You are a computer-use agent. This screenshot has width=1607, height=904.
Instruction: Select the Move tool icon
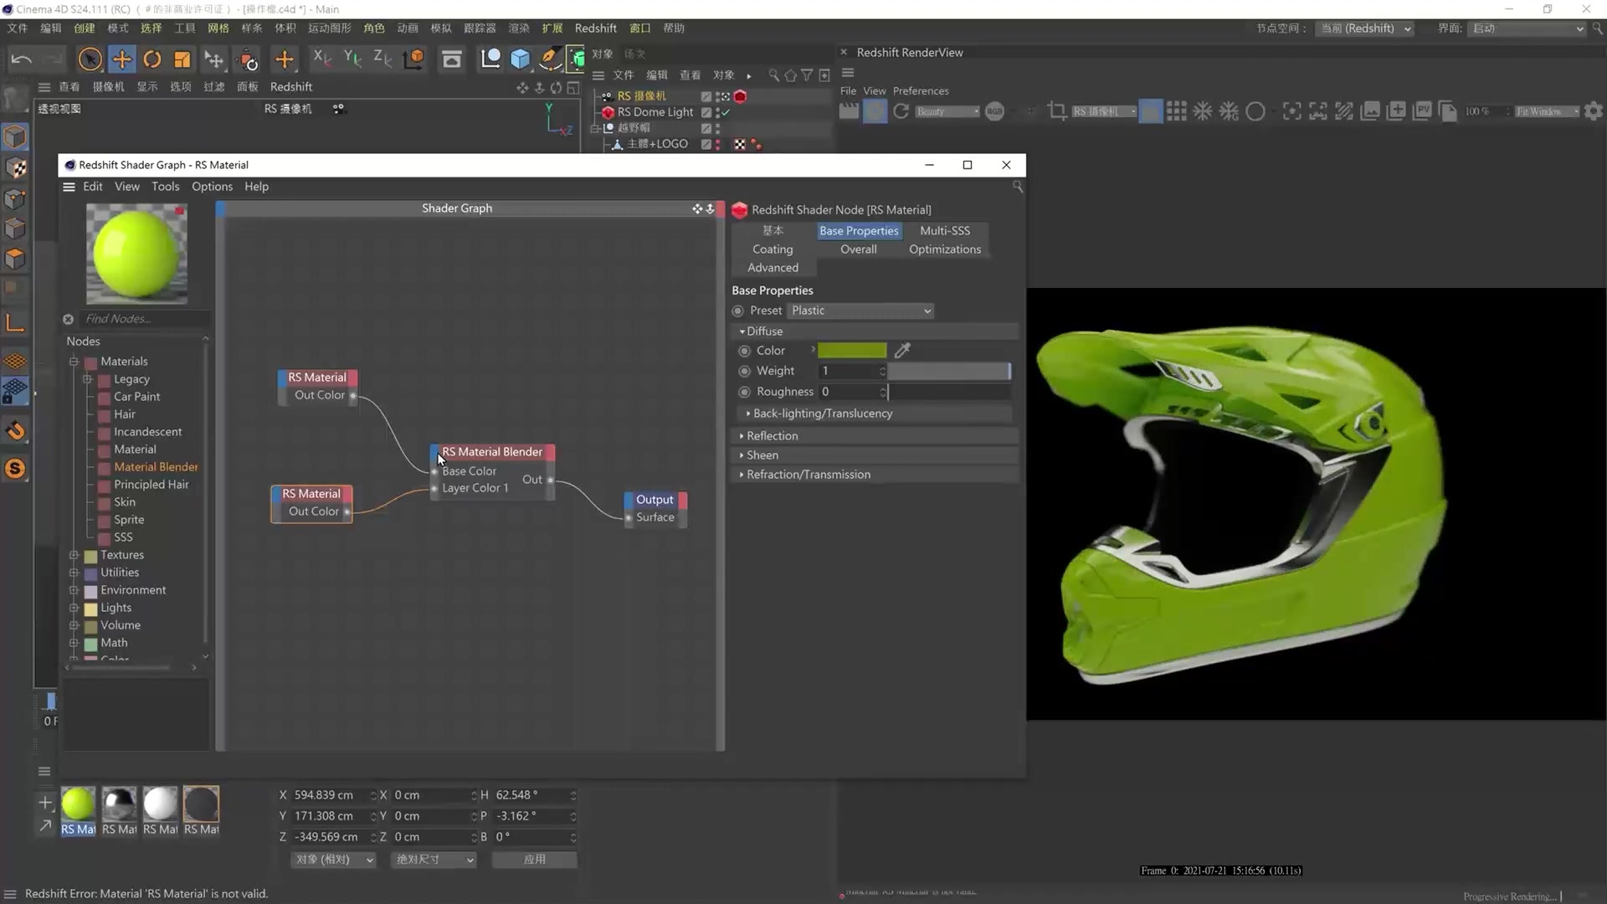[122, 59]
